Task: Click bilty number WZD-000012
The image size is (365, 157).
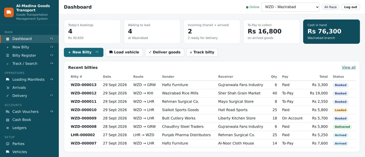Action: click(83, 93)
